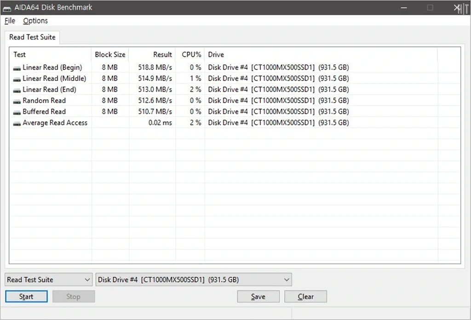Open the Read Test Suite test dropdown
This screenshot has height=320, width=471.
(x=48, y=280)
